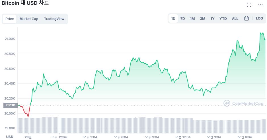Viewport: 267px width, 140px height.
Task: Click the 20.11K price marker label
Action: (9, 105)
